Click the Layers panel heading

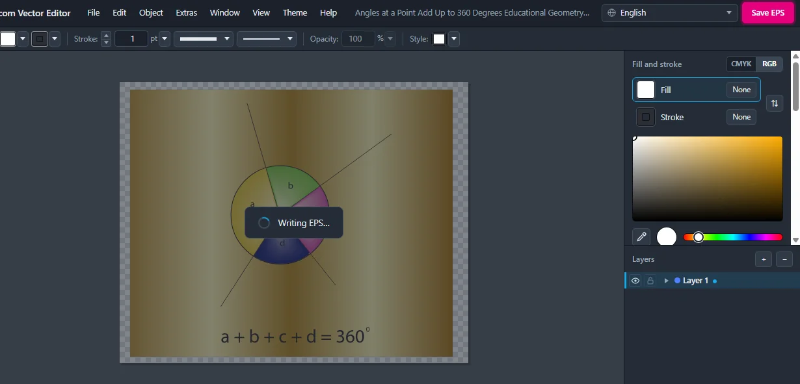click(x=643, y=259)
